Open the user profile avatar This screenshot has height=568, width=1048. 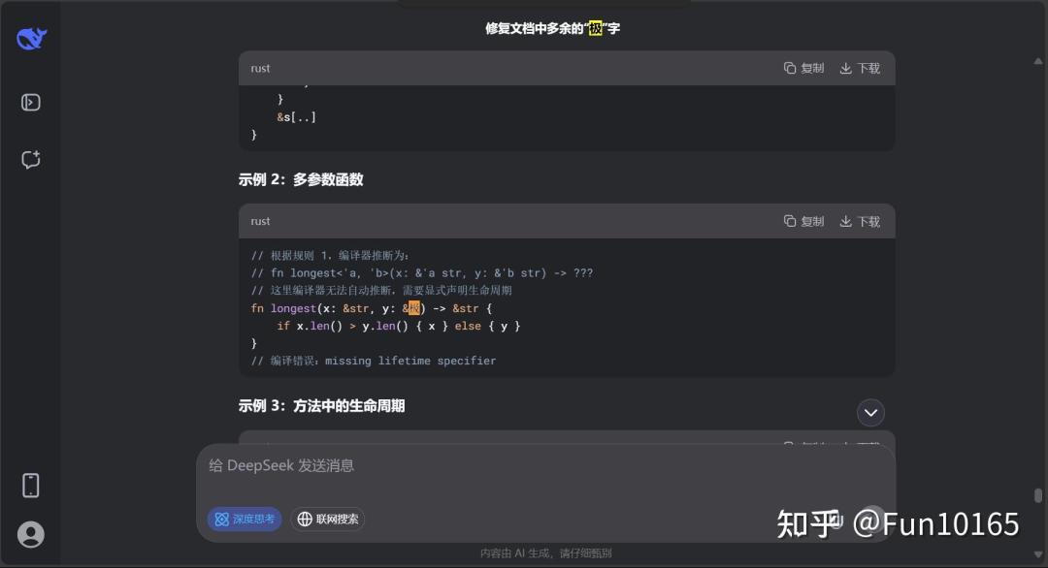tap(31, 535)
